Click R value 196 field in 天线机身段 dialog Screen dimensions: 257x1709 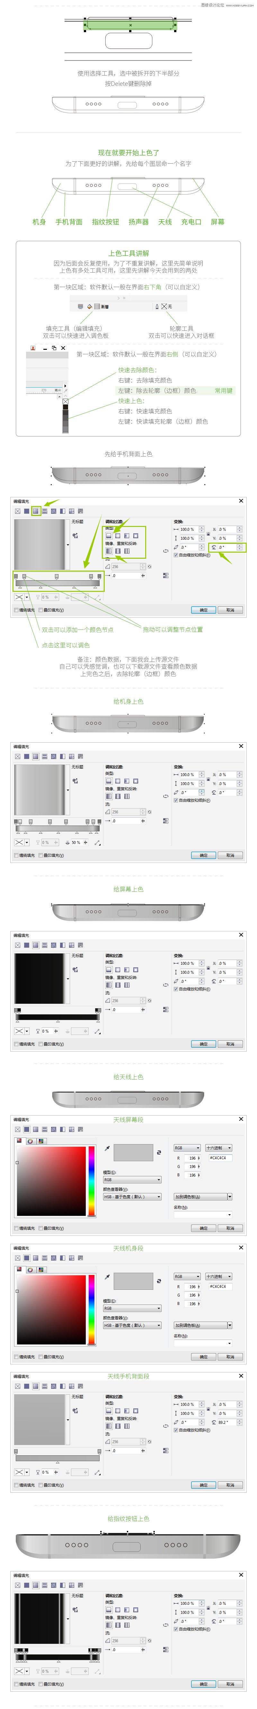tap(193, 1287)
